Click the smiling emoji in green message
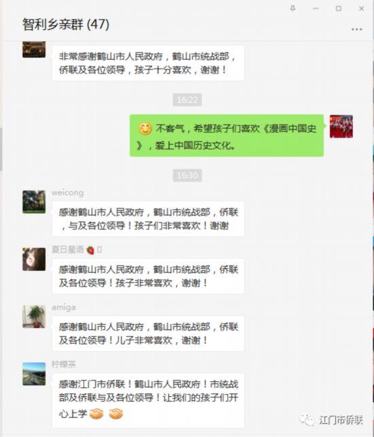The width and height of the screenshot is (374, 437). coord(145,129)
